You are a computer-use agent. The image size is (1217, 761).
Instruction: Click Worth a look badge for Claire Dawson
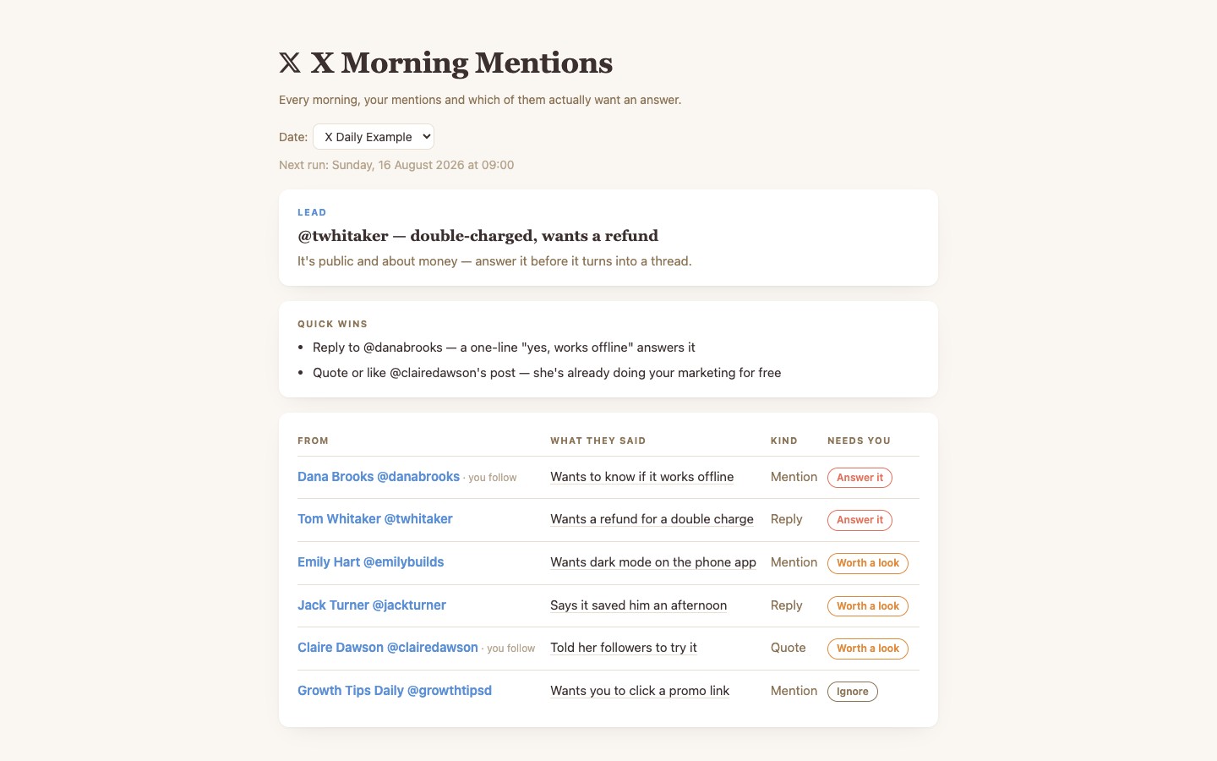868,649
